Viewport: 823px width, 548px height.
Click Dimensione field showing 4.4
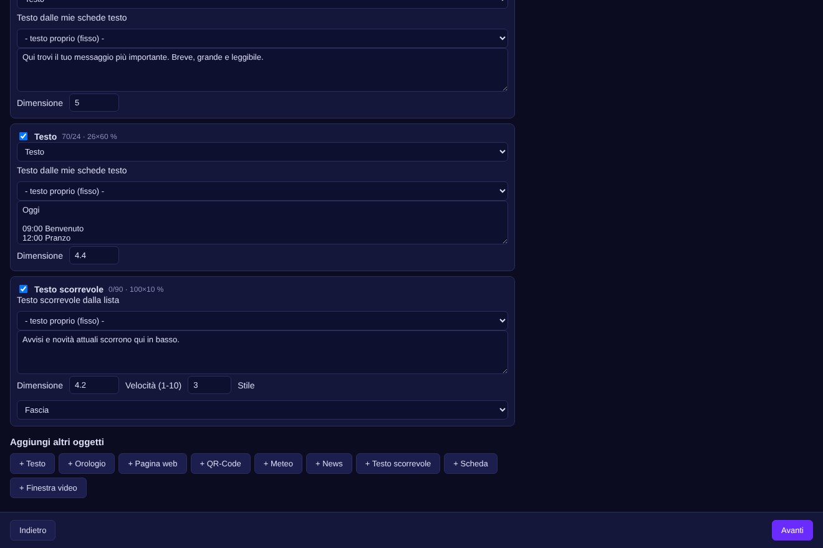point(94,255)
